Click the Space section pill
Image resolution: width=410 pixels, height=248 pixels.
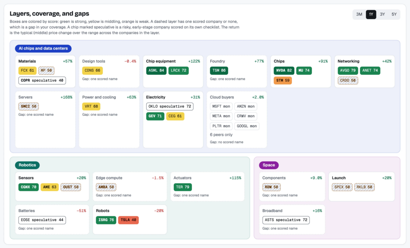coord(269,165)
